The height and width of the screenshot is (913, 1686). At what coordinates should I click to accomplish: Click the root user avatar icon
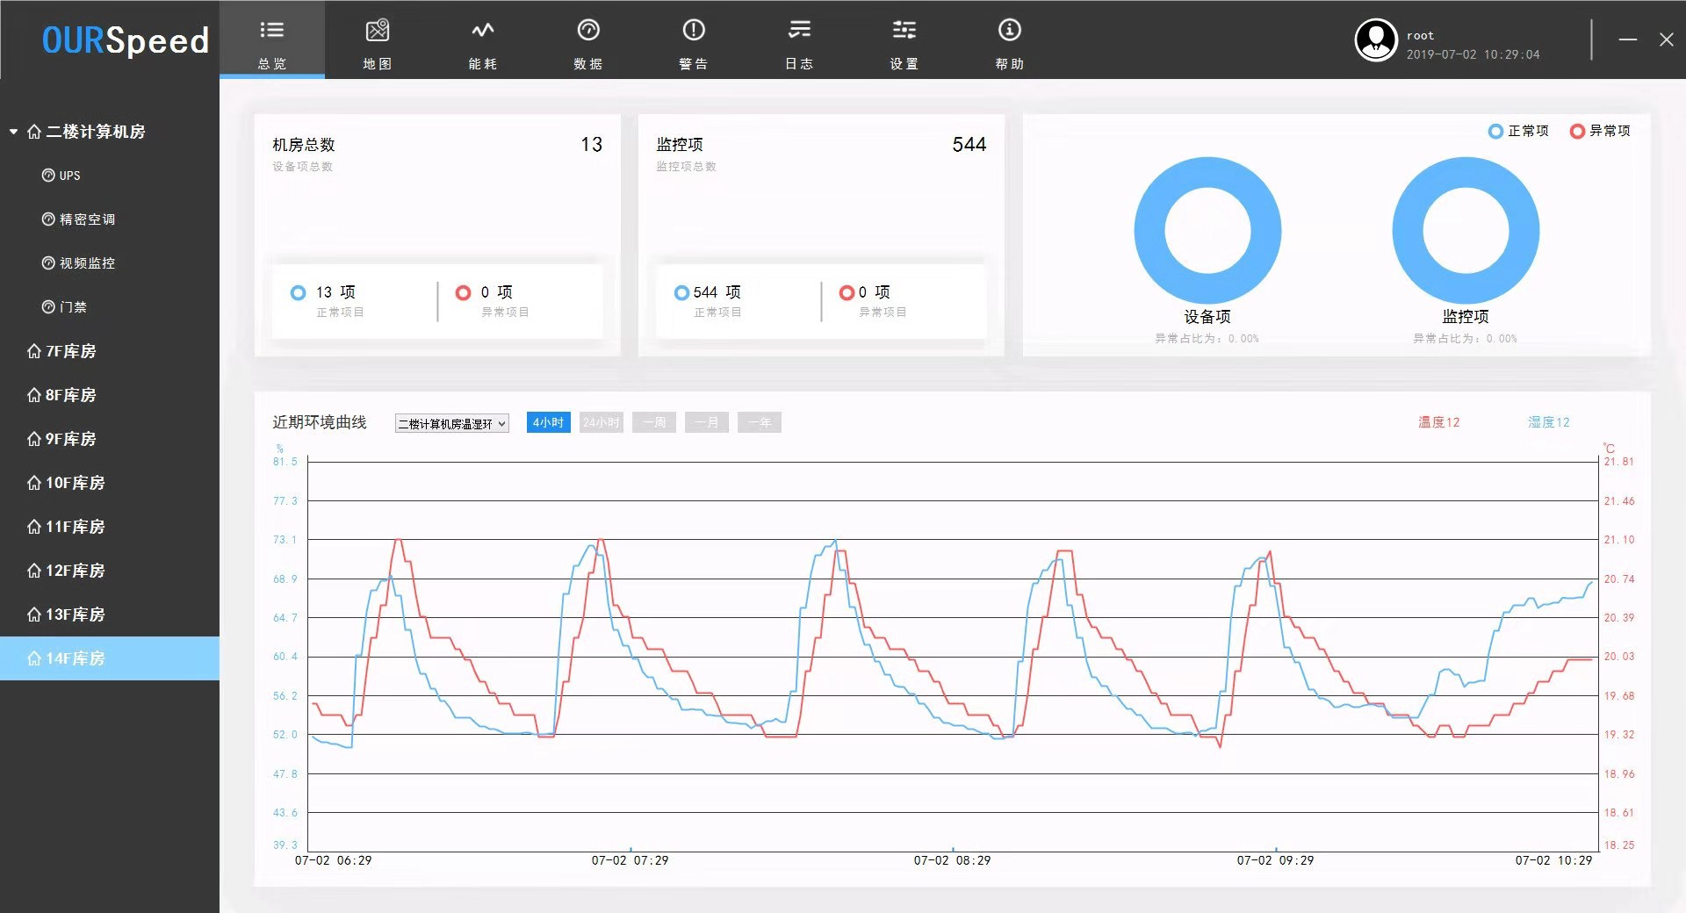(x=1375, y=40)
